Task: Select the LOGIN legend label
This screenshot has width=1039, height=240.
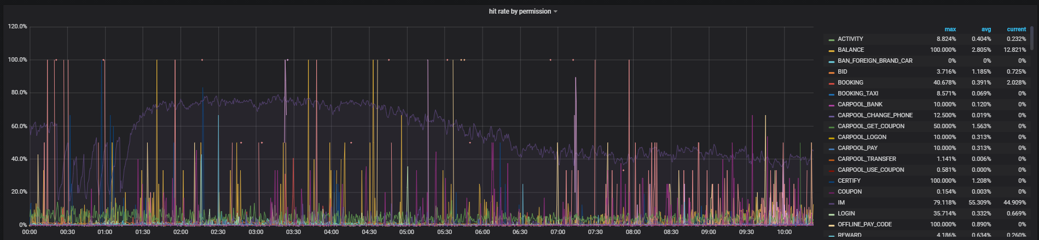Action: pyautogui.click(x=846, y=213)
